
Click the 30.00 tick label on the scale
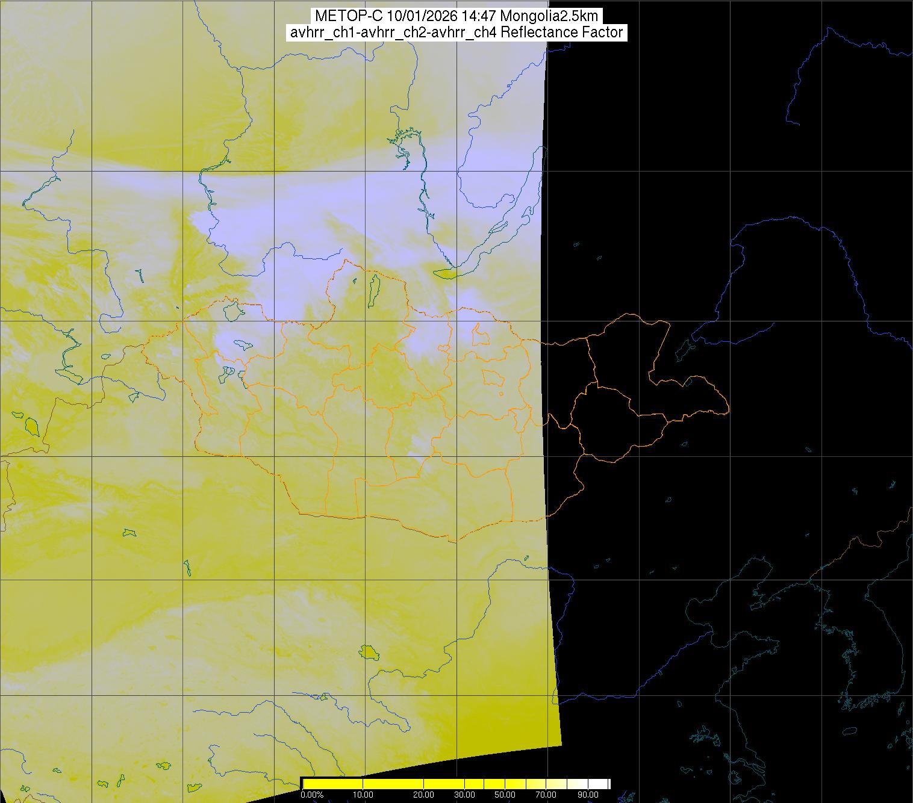pyautogui.click(x=465, y=795)
